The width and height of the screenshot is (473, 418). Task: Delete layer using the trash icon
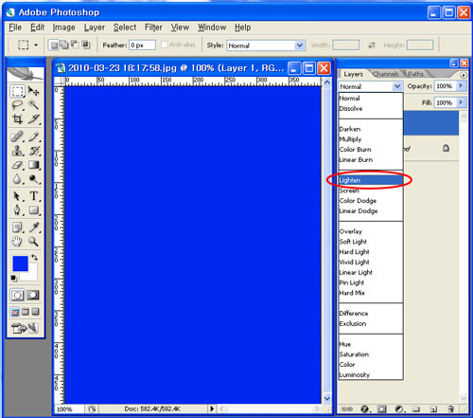pos(451,409)
